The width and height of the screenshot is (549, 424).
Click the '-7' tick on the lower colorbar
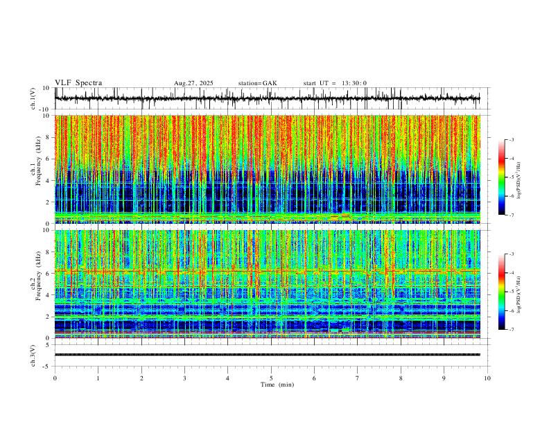512,330
